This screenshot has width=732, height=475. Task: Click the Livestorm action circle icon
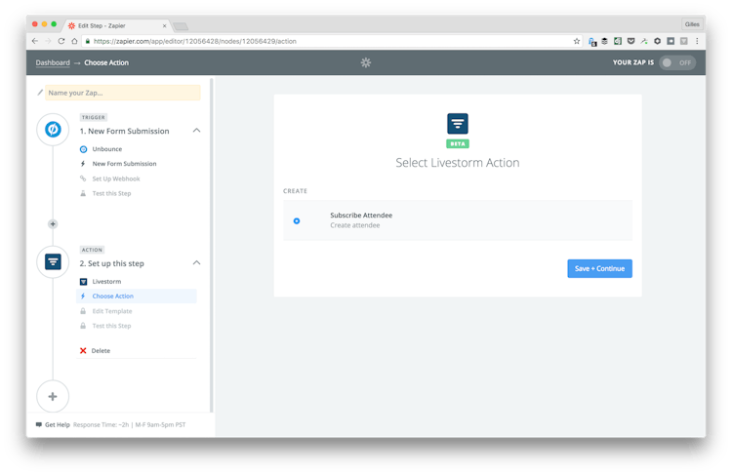(x=53, y=261)
